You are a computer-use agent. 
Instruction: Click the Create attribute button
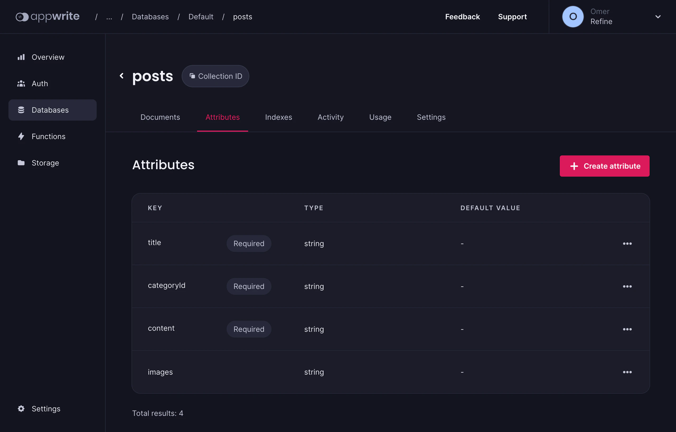[604, 166]
